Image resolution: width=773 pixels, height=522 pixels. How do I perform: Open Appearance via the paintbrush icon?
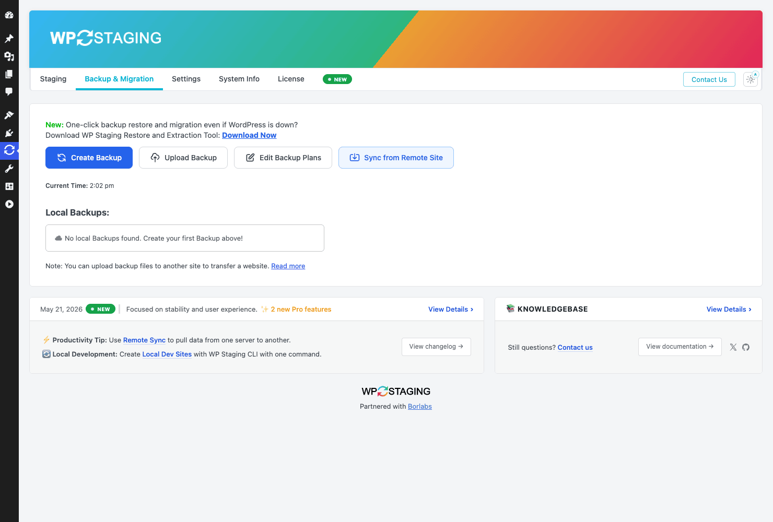tap(9, 115)
